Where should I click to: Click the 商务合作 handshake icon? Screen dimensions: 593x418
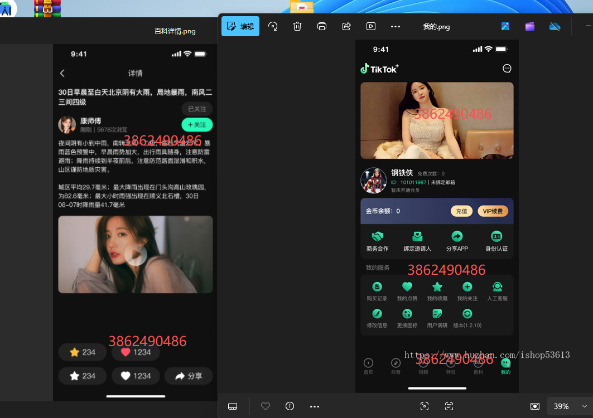point(378,237)
